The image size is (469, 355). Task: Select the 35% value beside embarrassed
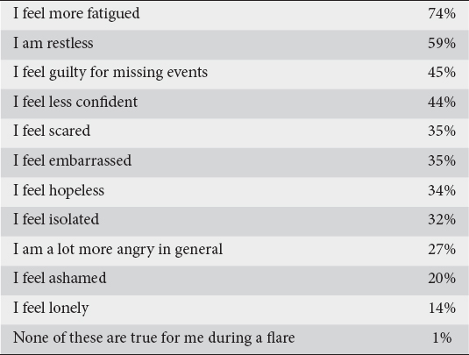click(x=442, y=160)
